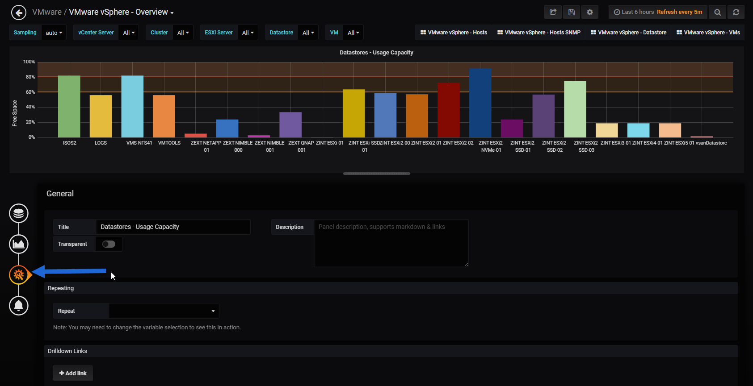Open dashboard settings gear icon
Viewport: 753px width, 386px height.
590,12
